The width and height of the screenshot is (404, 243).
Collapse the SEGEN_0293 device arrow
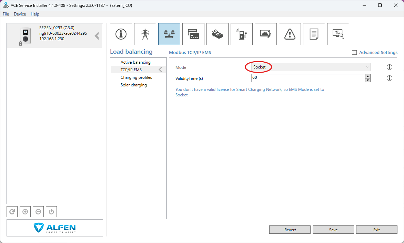click(x=97, y=36)
